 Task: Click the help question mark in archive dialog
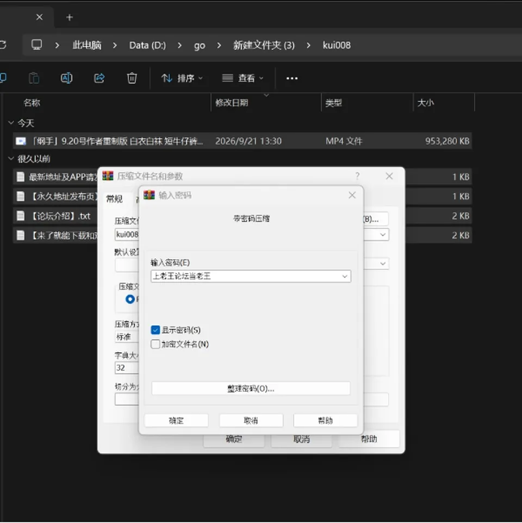click(x=357, y=176)
